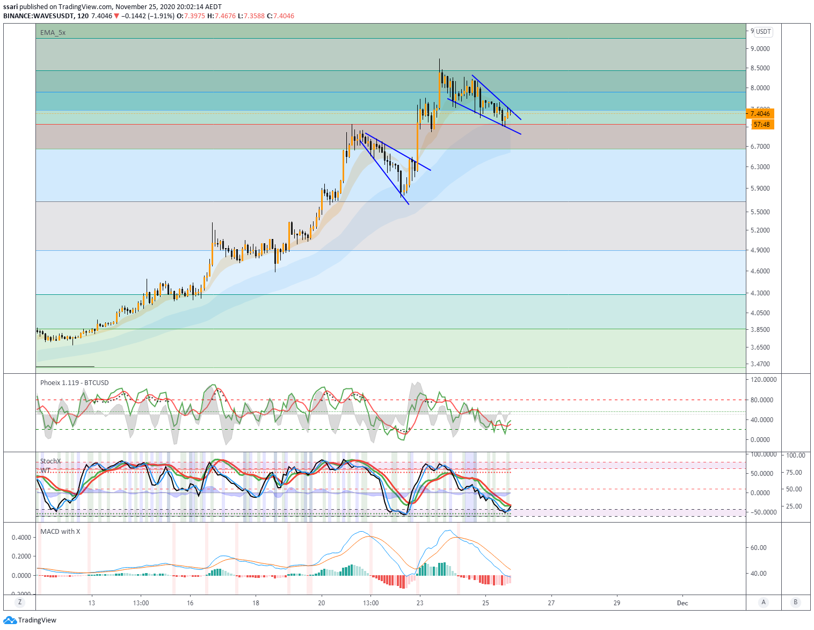Select the MACD with X indicator label
Screen dimensions: 814x630
click(60, 532)
